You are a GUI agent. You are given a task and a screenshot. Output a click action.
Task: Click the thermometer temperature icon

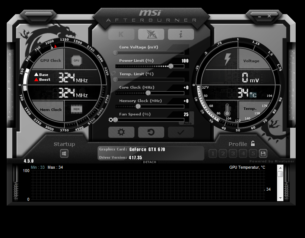(x=227, y=110)
